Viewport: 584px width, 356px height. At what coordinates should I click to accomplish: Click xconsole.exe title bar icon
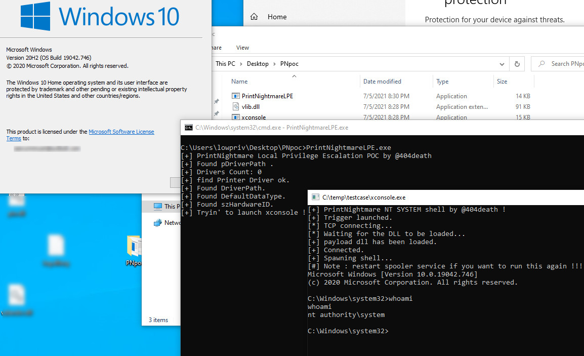(315, 197)
